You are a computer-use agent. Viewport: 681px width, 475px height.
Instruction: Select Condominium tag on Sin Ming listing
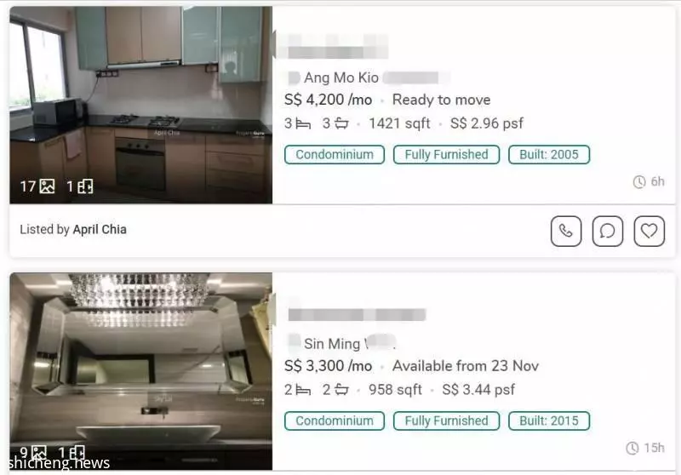[335, 421]
